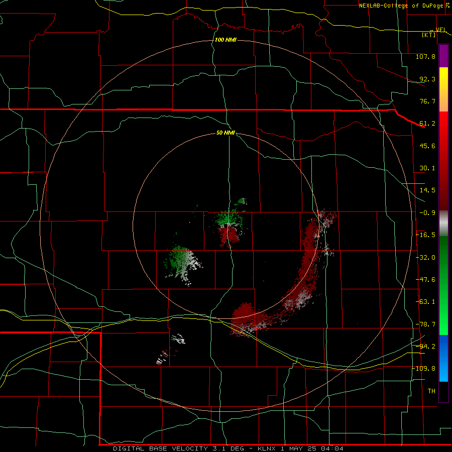This screenshot has height=452, width=452.
Task: Click the VEL legend title
Action: 441,30
